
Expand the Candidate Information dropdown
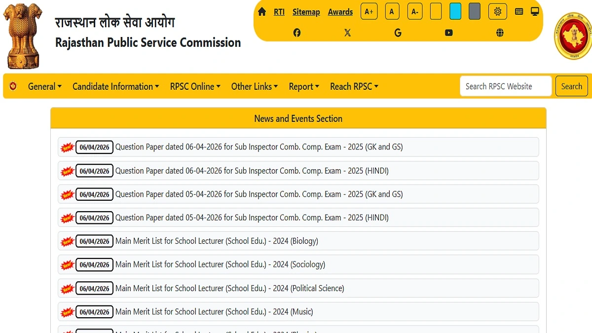click(x=115, y=86)
